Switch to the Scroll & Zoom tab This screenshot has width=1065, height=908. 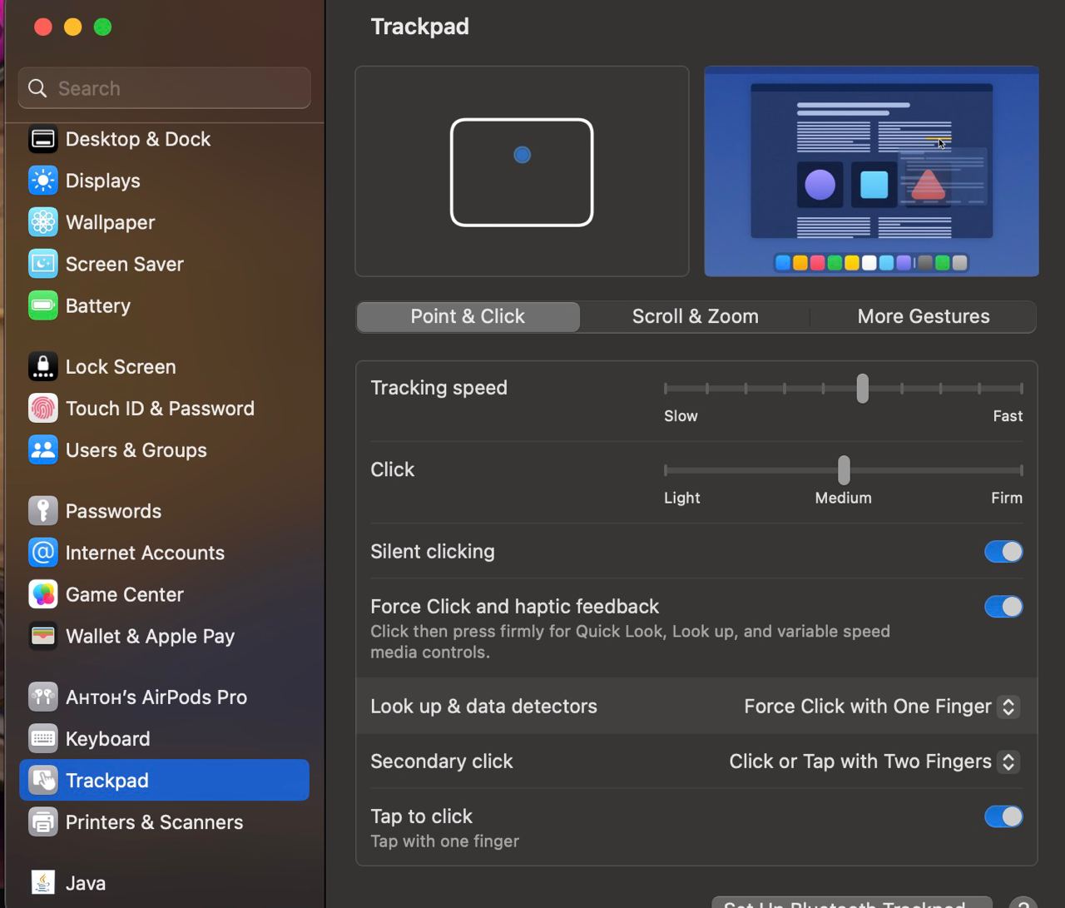coord(695,316)
